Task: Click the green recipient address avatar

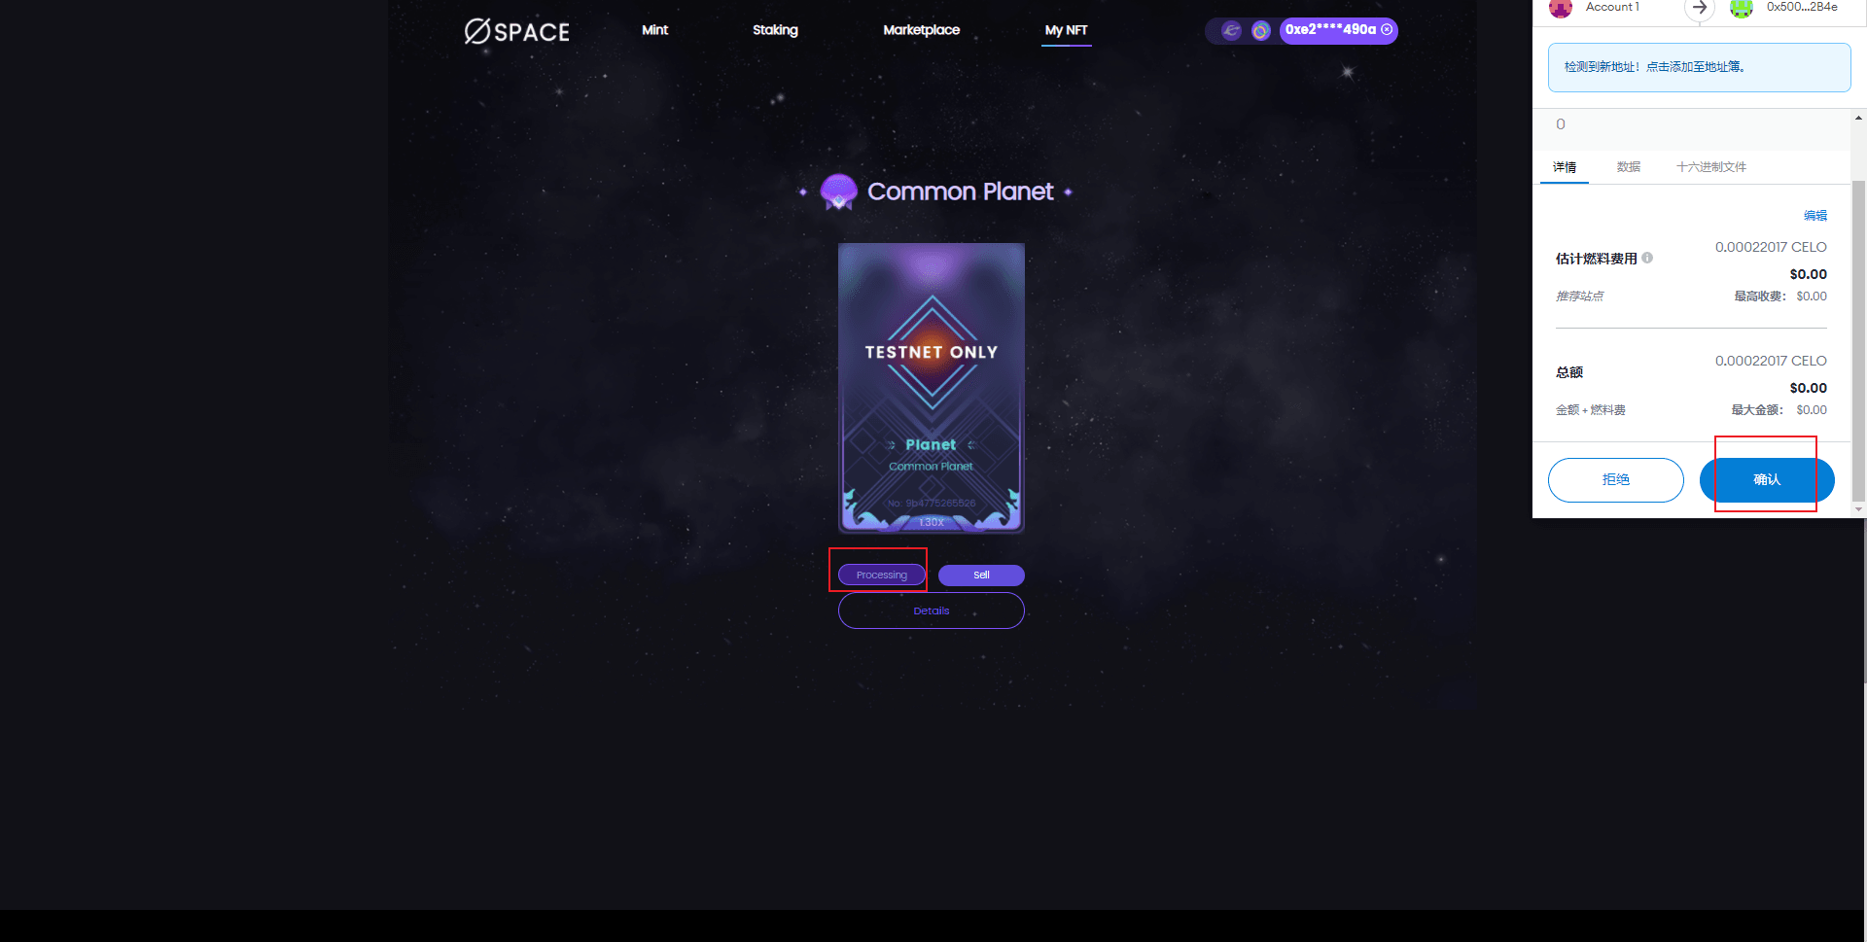Action: 1741,8
